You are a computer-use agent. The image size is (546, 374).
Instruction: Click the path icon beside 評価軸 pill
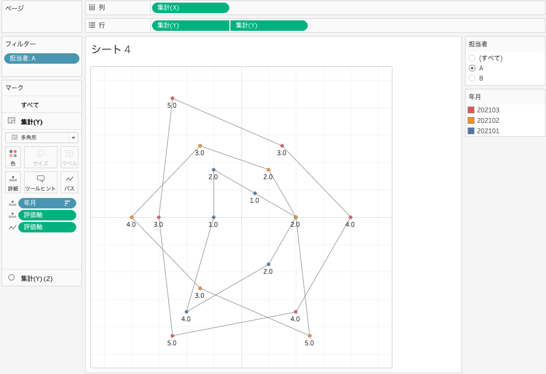[x=12, y=227]
